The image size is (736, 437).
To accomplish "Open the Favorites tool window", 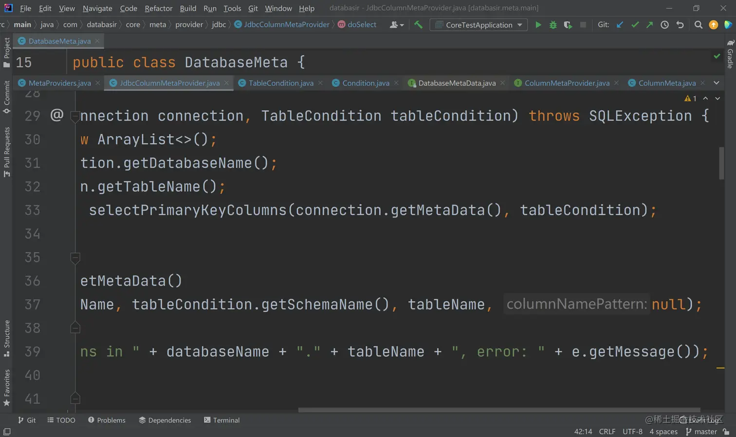I will 7,388.
